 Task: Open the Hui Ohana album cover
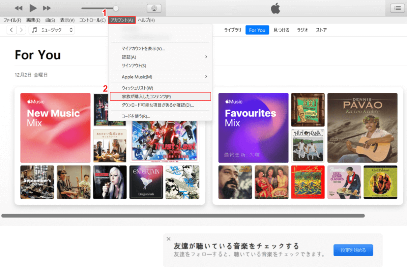click(308, 146)
